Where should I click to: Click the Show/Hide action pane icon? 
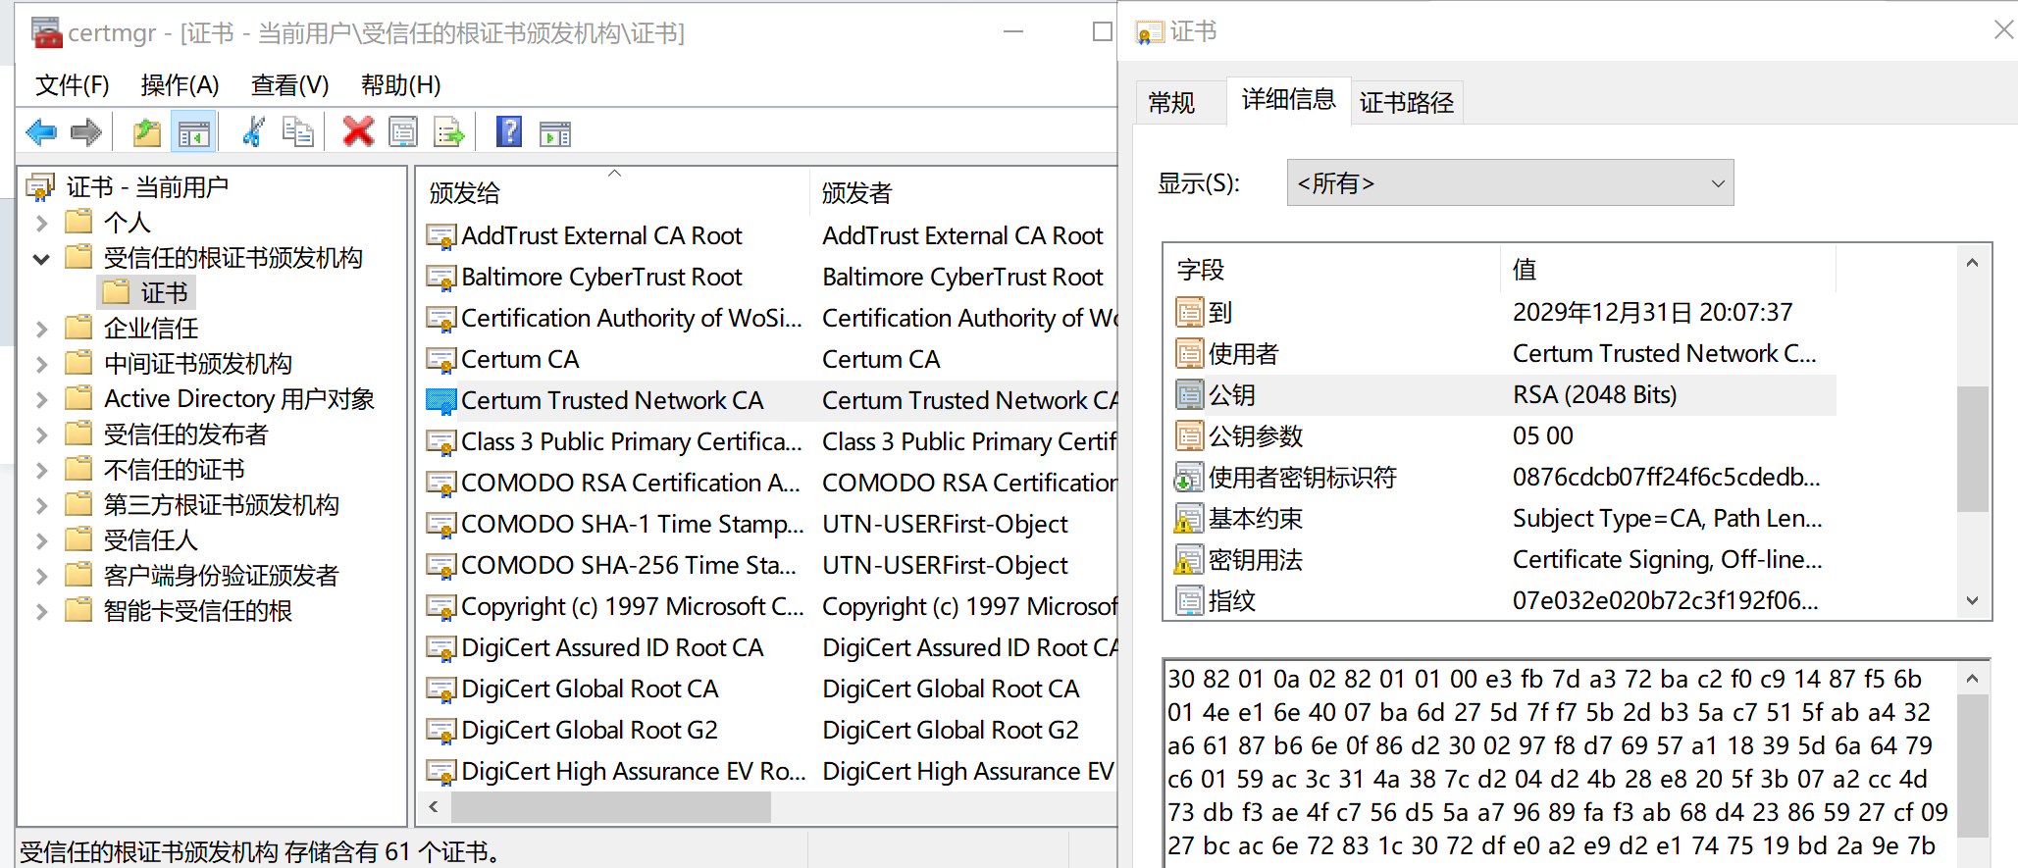554,133
